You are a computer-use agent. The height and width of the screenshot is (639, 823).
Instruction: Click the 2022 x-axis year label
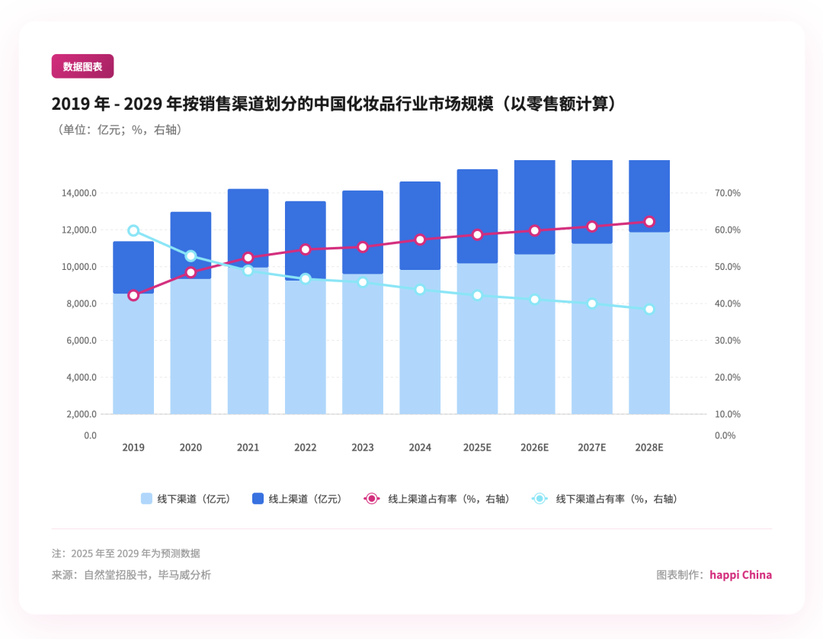(x=305, y=448)
